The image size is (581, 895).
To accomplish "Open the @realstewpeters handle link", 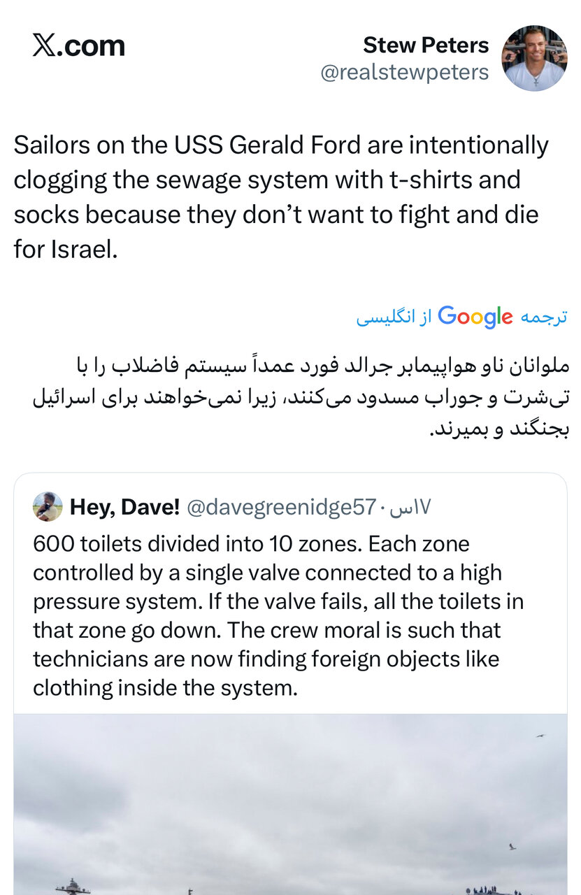I will 404,72.
